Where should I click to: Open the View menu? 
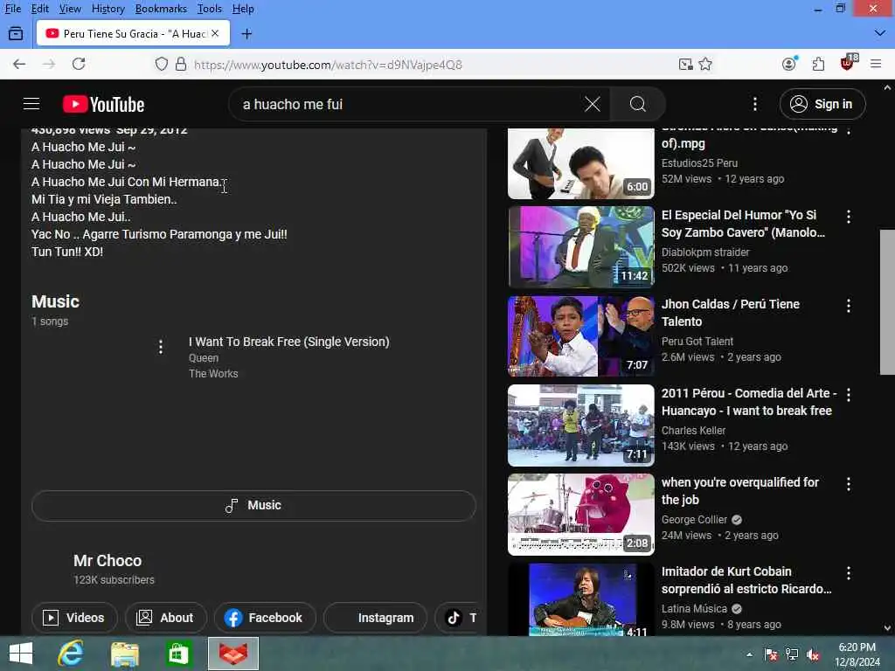pos(70,9)
